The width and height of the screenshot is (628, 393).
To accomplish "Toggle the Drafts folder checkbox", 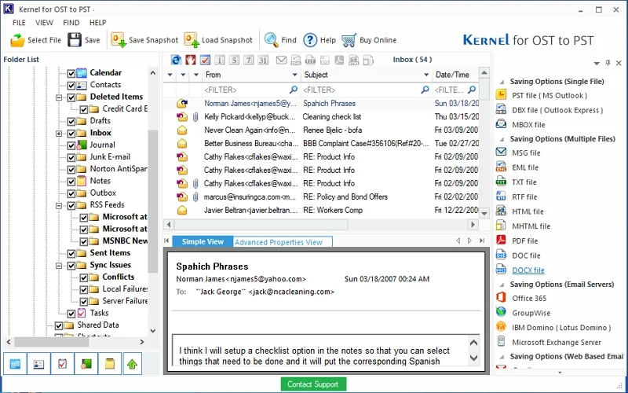I will [x=71, y=121].
